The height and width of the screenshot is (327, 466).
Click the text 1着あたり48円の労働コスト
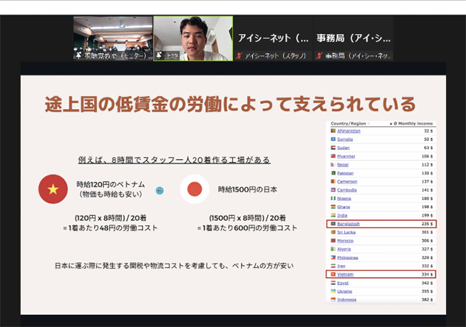(x=113, y=228)
